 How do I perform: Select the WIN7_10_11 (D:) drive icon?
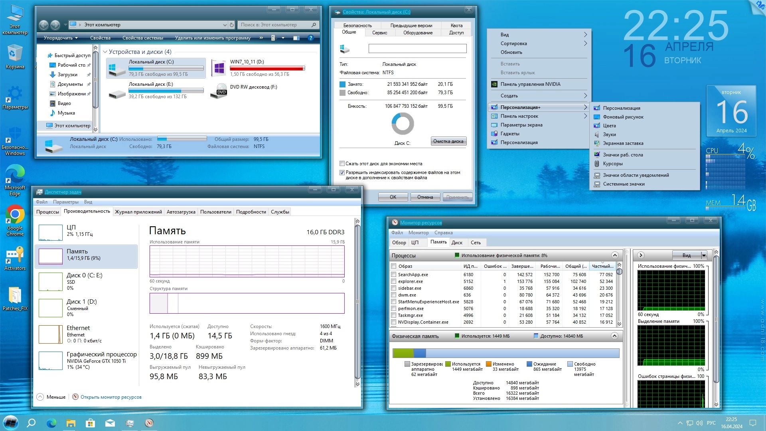coord(219,68)
